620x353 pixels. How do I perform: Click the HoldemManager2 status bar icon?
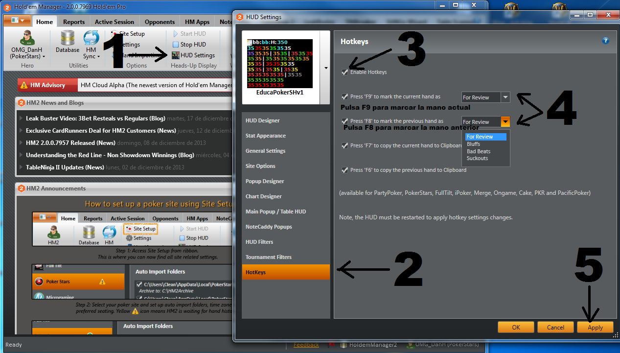[344, 345]
